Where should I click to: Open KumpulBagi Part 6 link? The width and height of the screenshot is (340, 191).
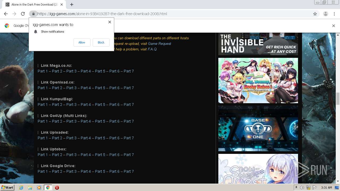[x=114, y=105]
